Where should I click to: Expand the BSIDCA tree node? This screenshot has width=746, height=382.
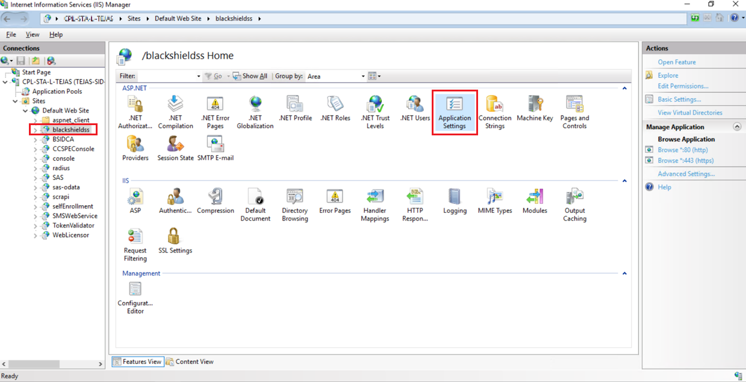point(36,140)
